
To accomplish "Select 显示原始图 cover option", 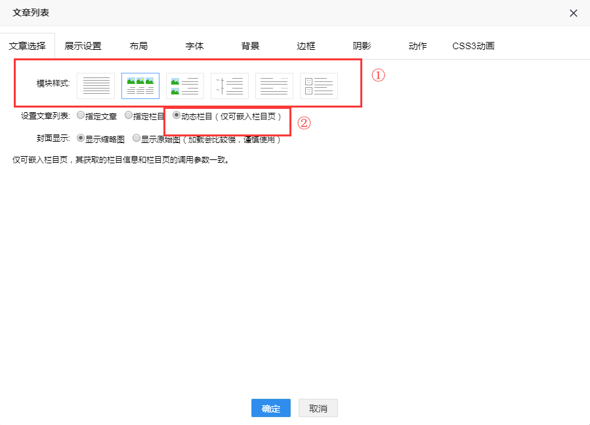I will [137, 138].
